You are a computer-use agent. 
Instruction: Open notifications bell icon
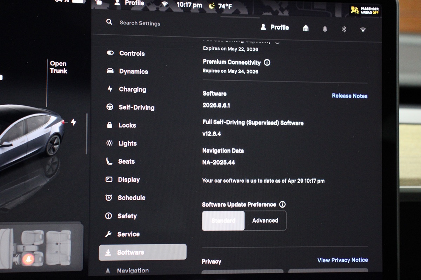(x=325, y=29)
